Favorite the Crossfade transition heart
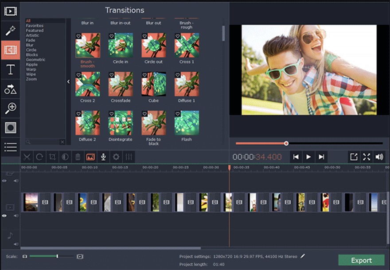This screenshot has width=390, height=270. coord(111,75)
